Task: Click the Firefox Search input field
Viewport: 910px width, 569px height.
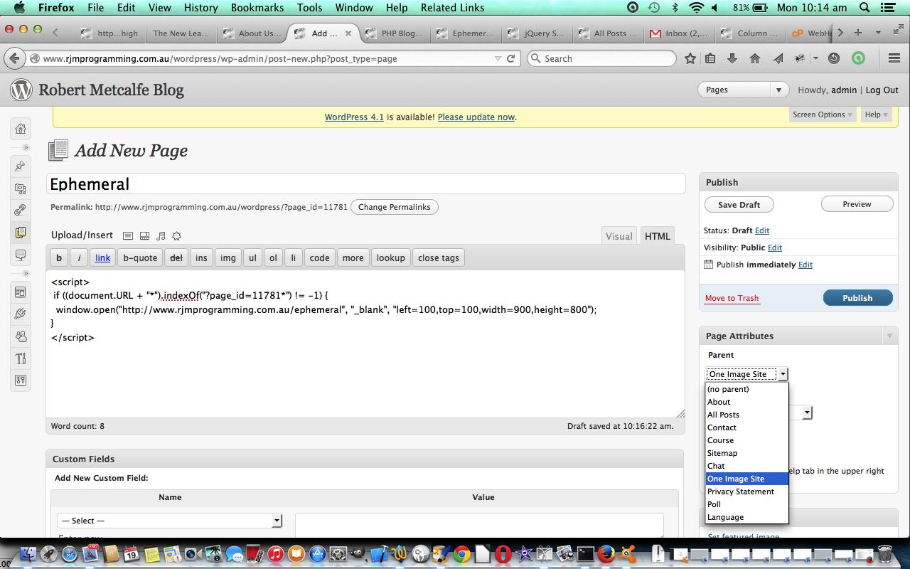Action: tap(601, 58)
